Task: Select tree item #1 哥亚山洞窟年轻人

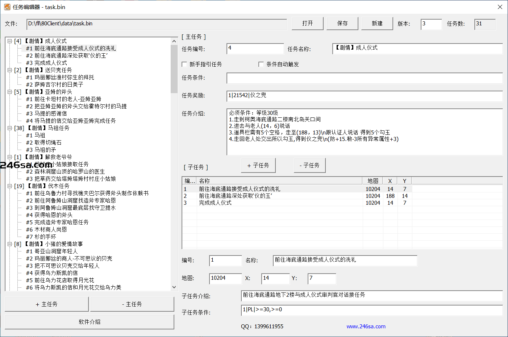Action: click(x=52, y=251)
